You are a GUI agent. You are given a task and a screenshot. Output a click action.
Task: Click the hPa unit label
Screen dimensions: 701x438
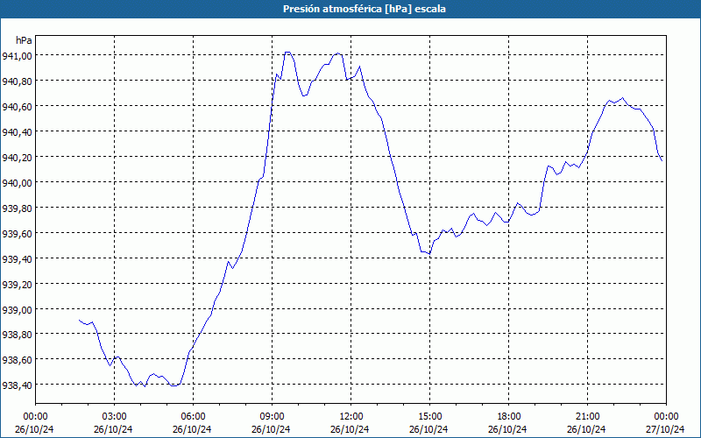[x=24, y=40]
